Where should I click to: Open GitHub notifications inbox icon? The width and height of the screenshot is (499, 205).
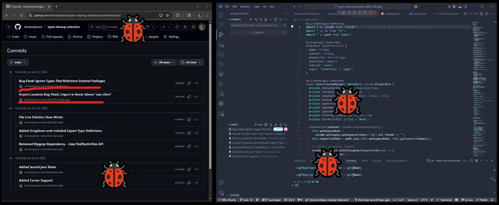coord(193,27)
